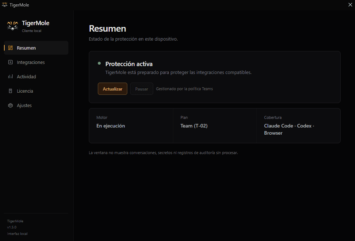Click the Actividad bar chart icon
This screenshot has width=355, height=241.
pyautogui.click(x=10, y=77)
